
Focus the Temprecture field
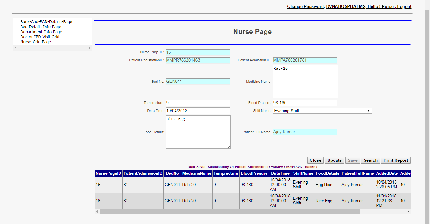(198, 103)
